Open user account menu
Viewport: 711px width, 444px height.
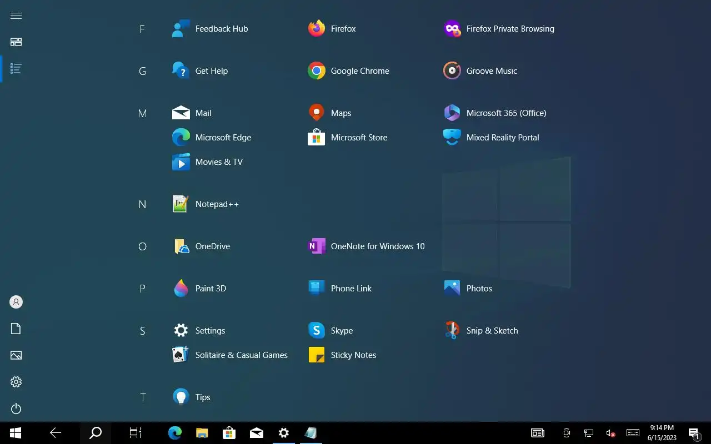tap(16, 302)
